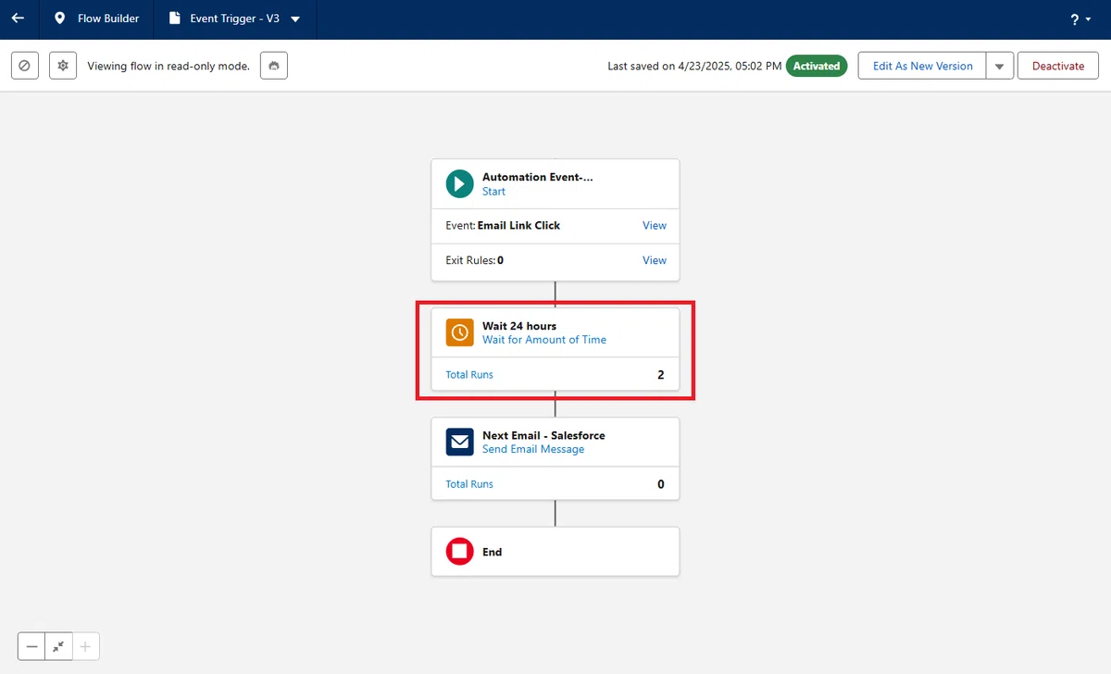Click the run count 0 in Next Email card

tap(661, 484)
